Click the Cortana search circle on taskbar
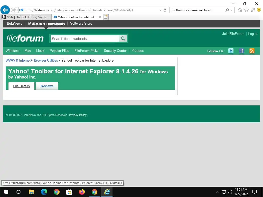 (18, 192)
